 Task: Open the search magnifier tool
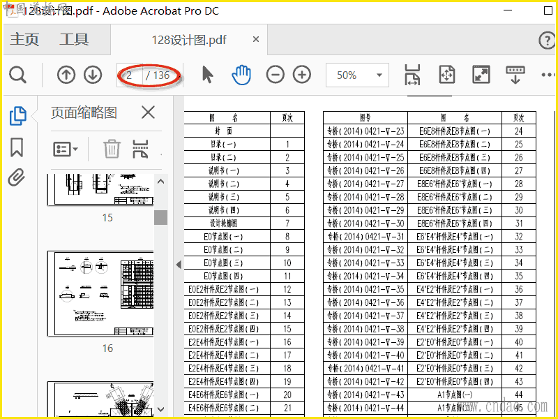pyautogui.click(x=18, y=75)
